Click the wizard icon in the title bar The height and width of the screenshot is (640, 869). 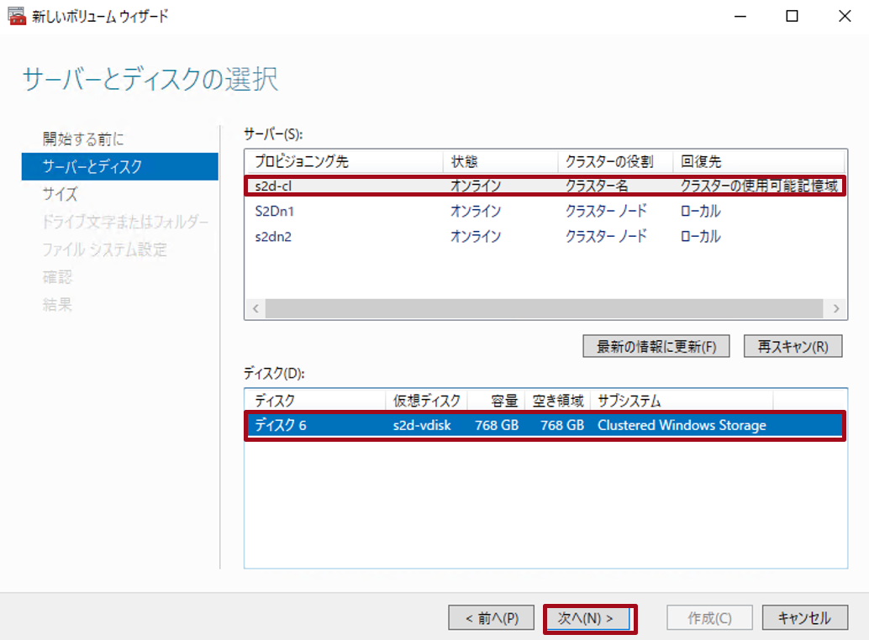[17, 16]
